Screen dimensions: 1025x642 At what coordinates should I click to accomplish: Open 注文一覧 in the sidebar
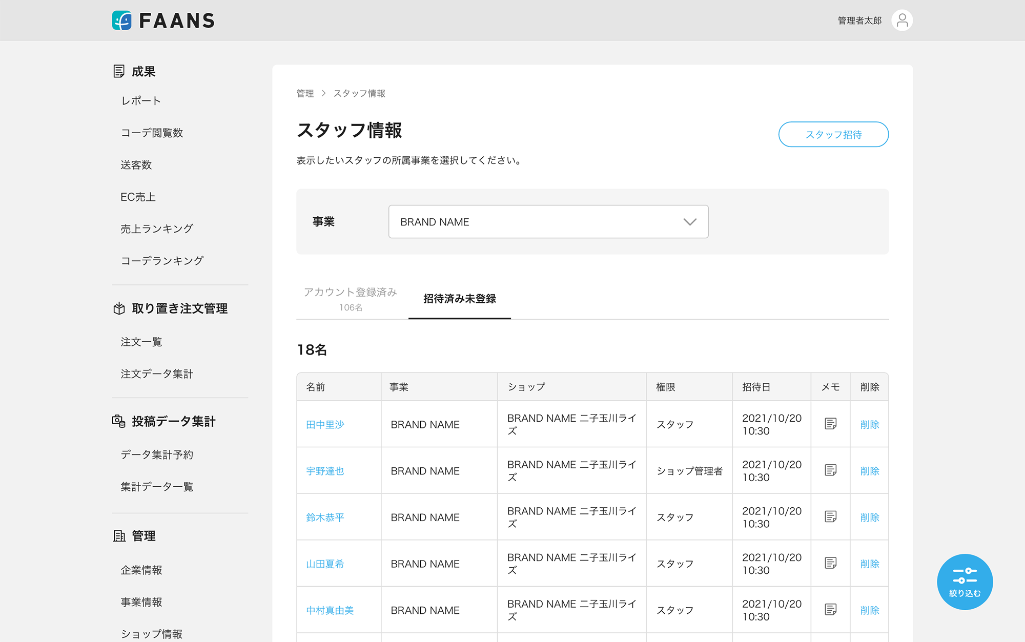[x=141, y=342]
